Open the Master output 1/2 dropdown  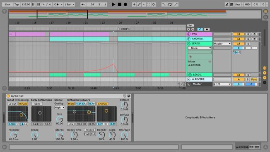pyautogui.click(x=222, y=84)
